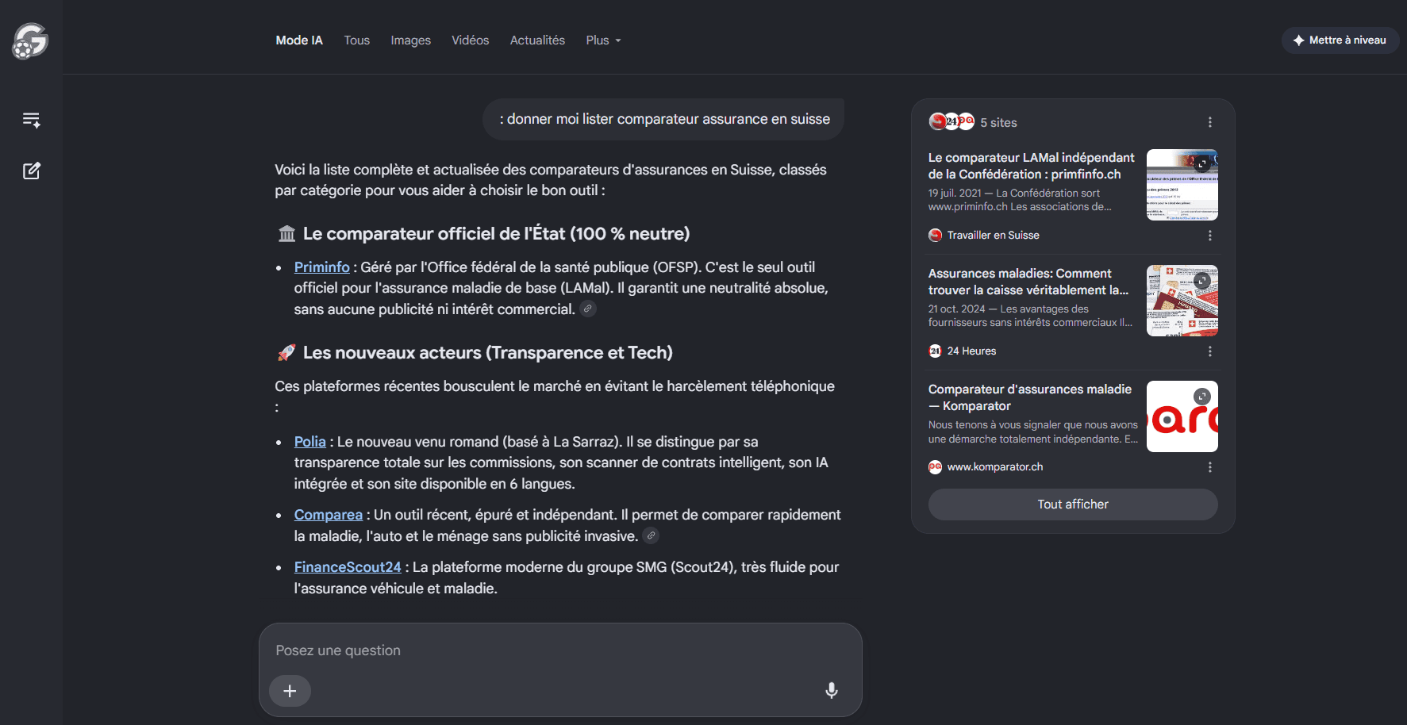Open source link icon after Priminfo paragraph
This screenshot has height=725, width=1407.
coord(588,309)
